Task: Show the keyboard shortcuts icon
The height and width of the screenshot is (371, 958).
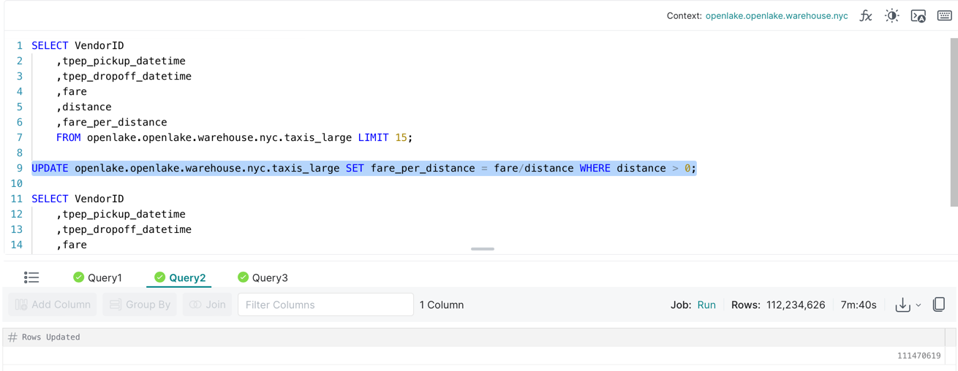Action: click(944, 15)
